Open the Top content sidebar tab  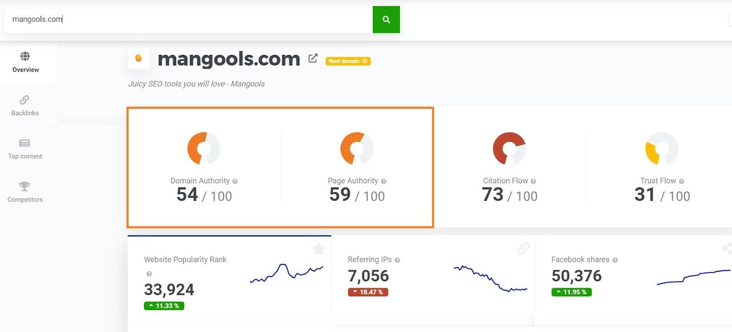(25, 149)
